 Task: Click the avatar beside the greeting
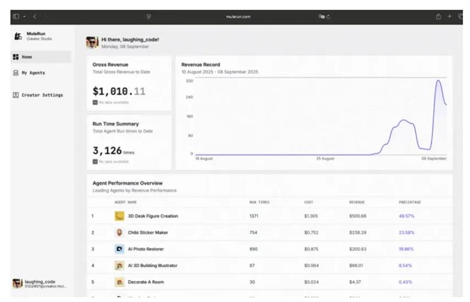pos(92,42)
